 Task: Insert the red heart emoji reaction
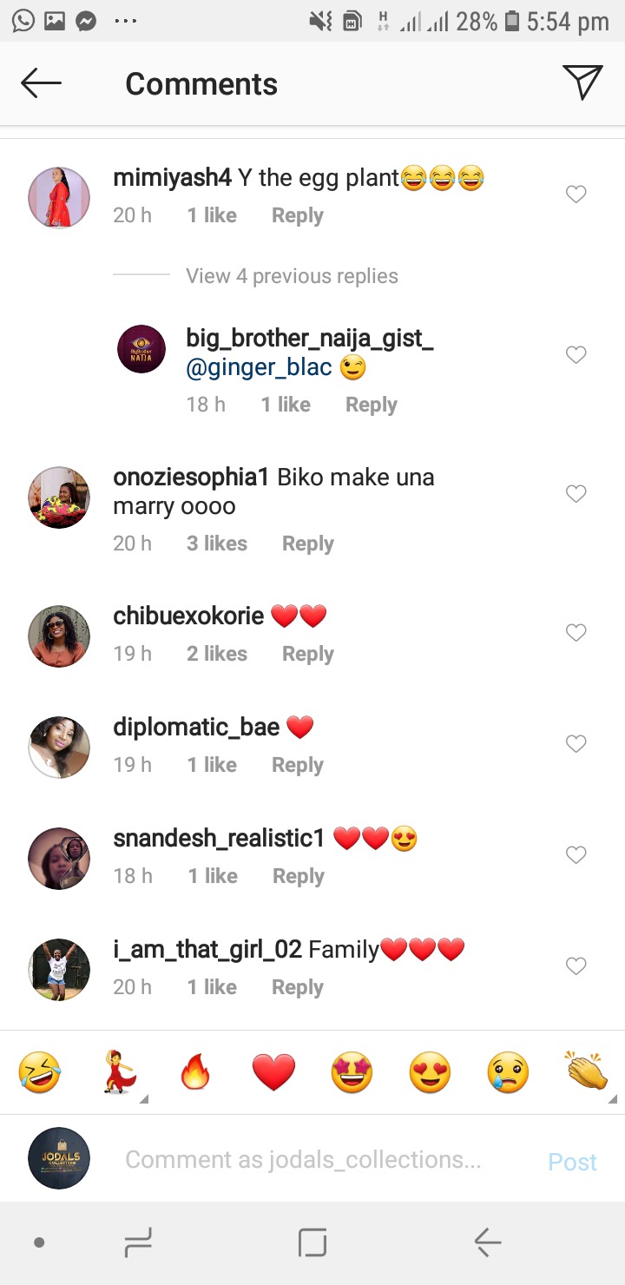click(x=273, y=1074)
